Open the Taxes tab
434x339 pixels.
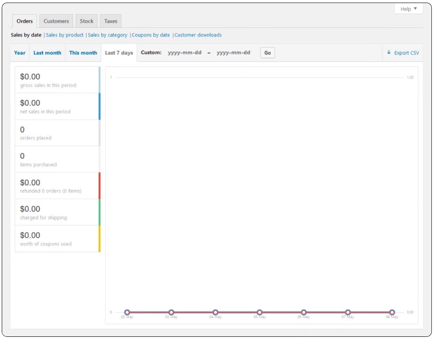pyautogui.click(x=111, y=21)
